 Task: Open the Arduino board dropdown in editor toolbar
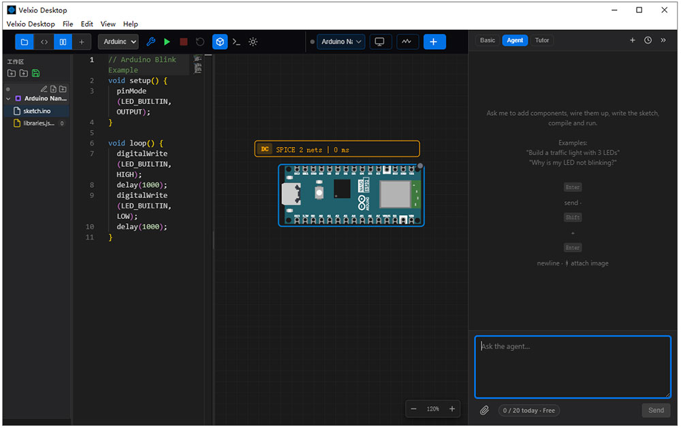118,42
